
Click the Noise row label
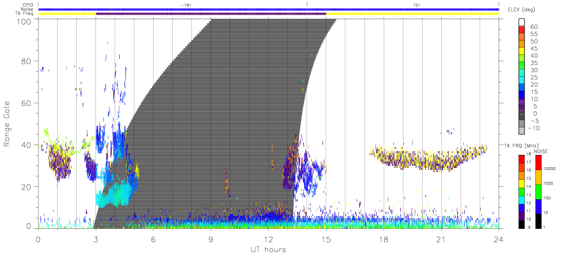(x=27, y=9)
